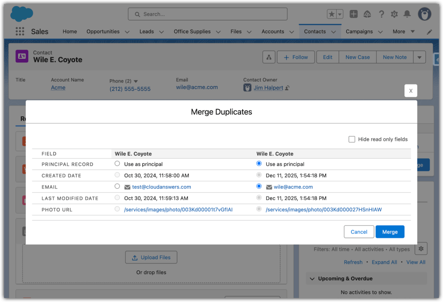Click the Trailhead guidance icon

click(367, 14)
